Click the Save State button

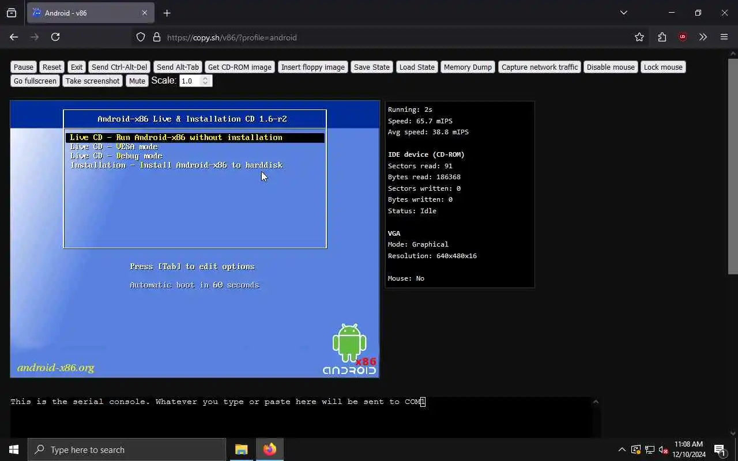point(372,67)
